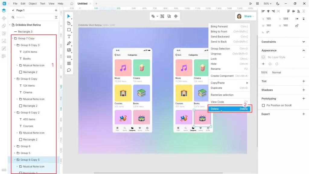Collapse the Appearance section
Screen dimensions: 309x174
tap(304, 50)
